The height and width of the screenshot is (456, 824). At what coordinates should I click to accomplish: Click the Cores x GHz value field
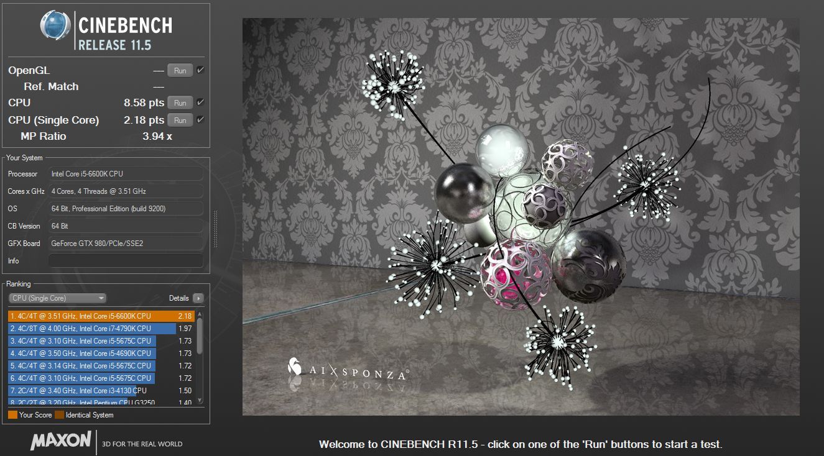coord(126,191)
